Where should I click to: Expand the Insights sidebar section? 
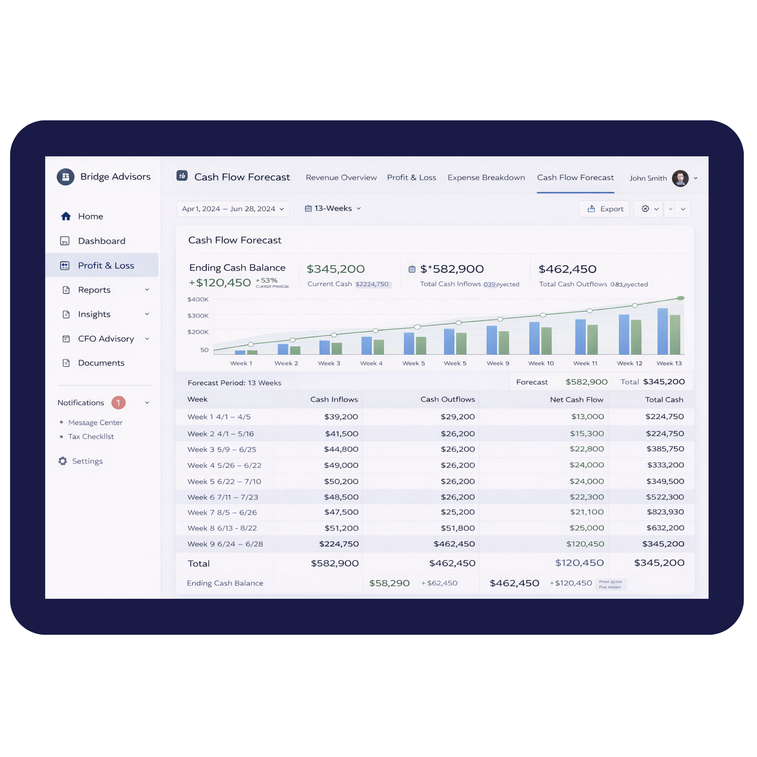click(147, 314)
